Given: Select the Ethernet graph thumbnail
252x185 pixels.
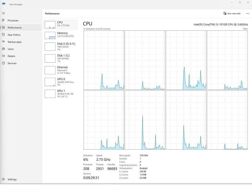Looking at the screenshot, I should tap(50, 70).
